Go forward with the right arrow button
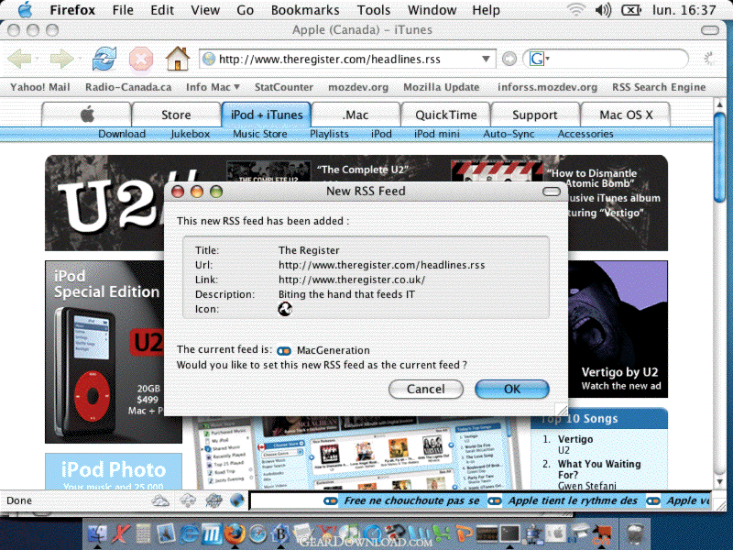This screenshot has width=733, height=550. coord(61,60)
